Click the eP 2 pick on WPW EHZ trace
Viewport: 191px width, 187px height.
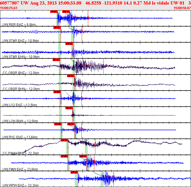[x=74, y=172]
